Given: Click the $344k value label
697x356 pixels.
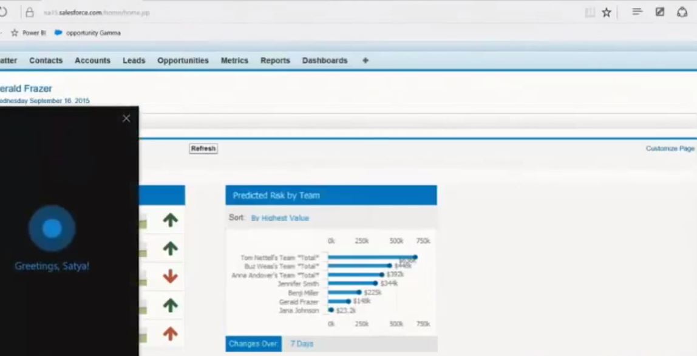Looking at the screenshot, I should pyautogui.click(x=389, y=283).
